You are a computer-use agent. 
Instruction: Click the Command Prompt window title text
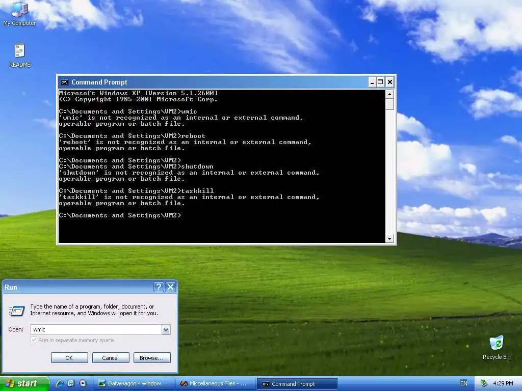(99, 82)
